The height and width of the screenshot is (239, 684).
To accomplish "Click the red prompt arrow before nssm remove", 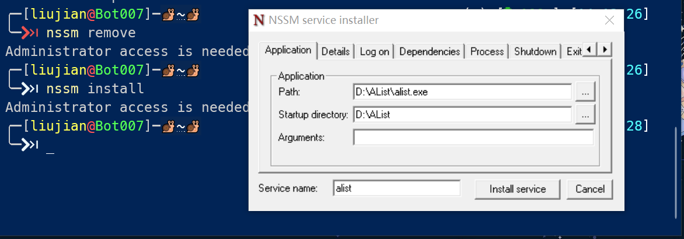I will pyautogui.click(x=30, y=33).
